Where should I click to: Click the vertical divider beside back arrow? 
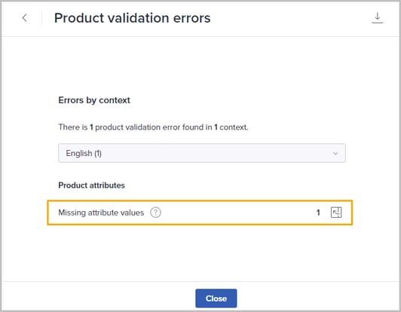41,18
